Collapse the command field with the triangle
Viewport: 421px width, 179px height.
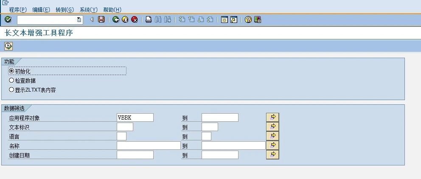92,20
